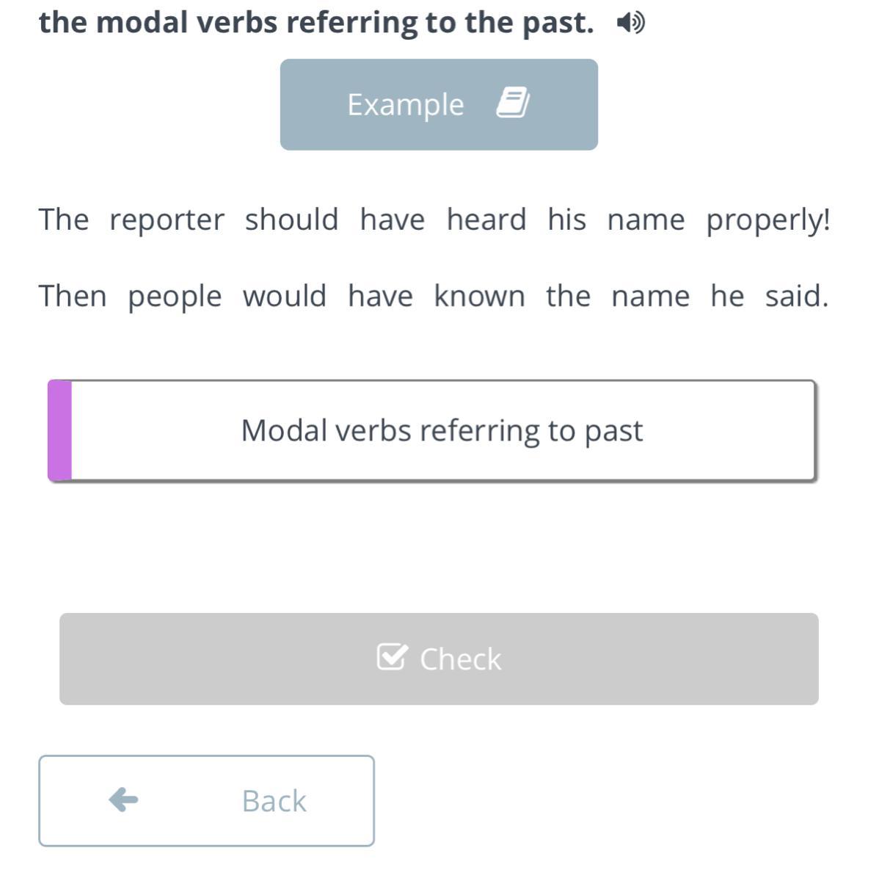Submit the answer with Check button
The height and width of the screenshot is (881, 879).
(439, 659)
